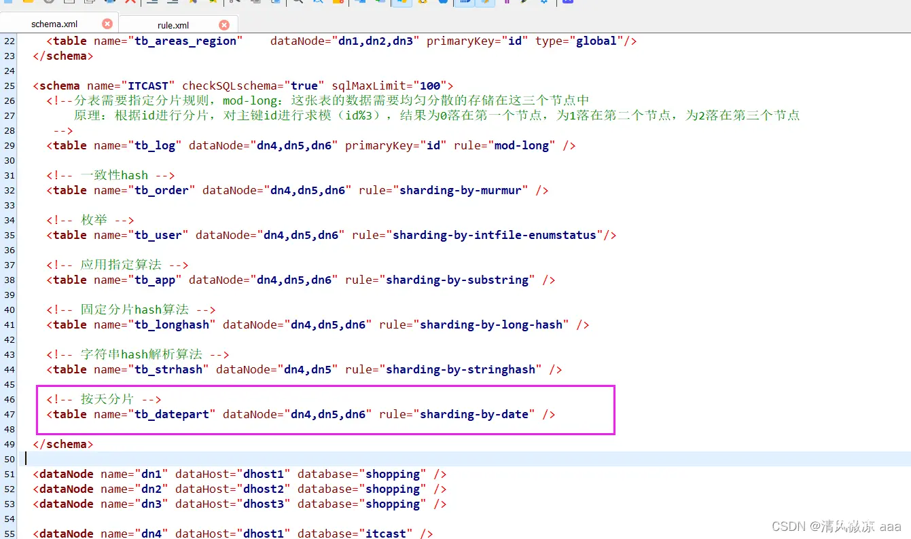Click the "sharding-by-date" rule value
Image resolution: width=911 pixels, height=539 pixels.
click(474, 414)
